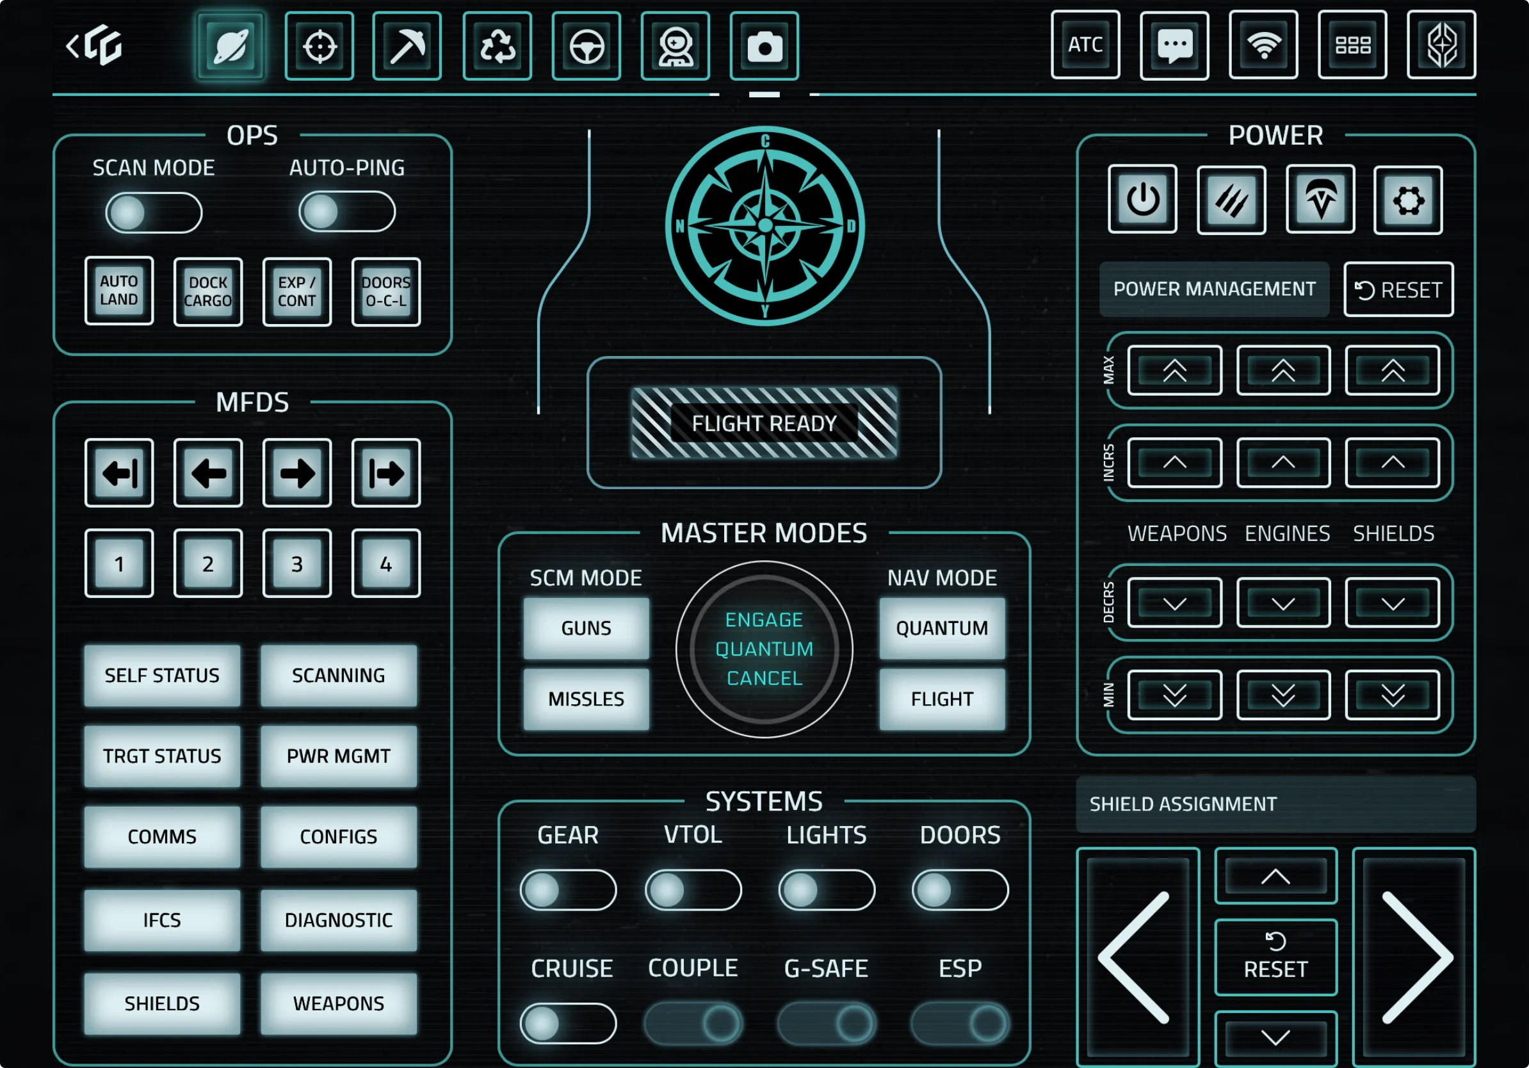The image size is (1529, 1068).
Task: Open the chat bubble tab
Action: click(1175, 45)
